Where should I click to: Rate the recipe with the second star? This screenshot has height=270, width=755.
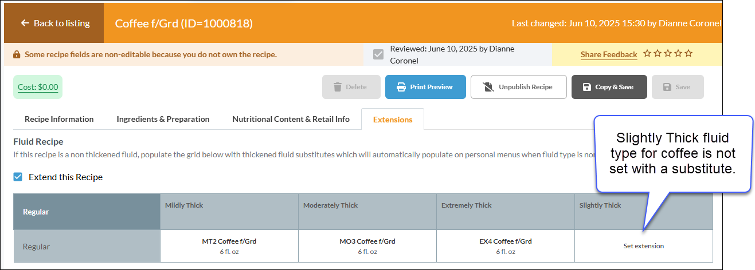pyautogui.click(x=658, y=54)
